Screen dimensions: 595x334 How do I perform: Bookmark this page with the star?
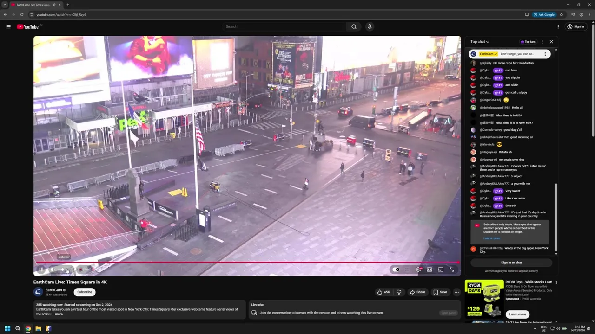point(562,14)
